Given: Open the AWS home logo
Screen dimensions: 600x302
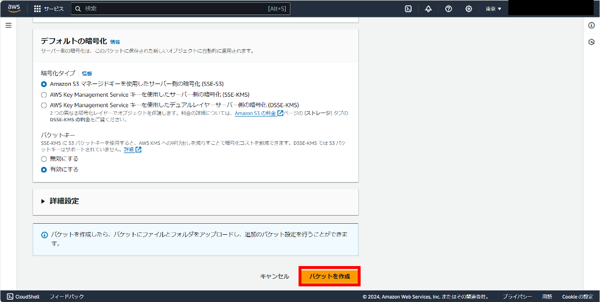Looking at the screenshot, I should pyautogui.click(x=14, y=9).
